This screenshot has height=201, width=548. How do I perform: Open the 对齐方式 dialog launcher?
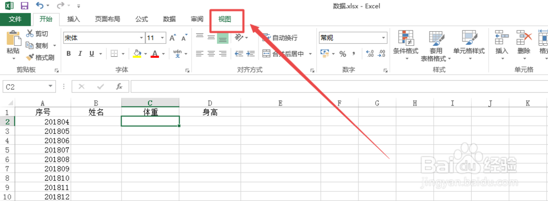click(x=312, y=70)
